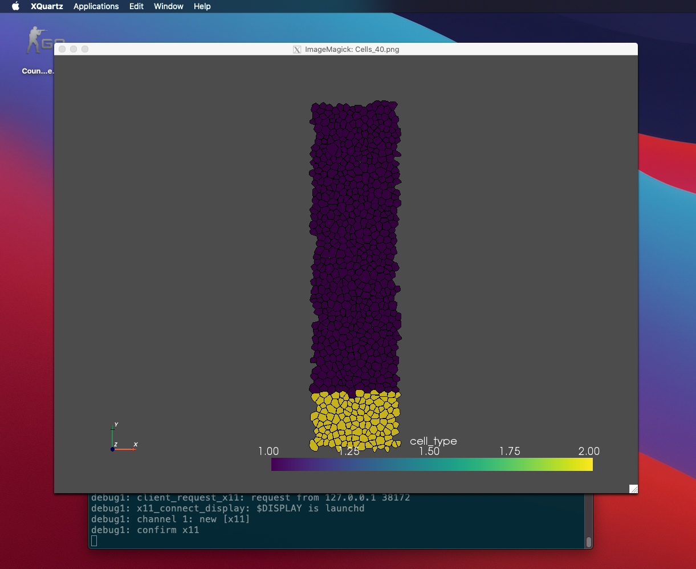Click the X11 icon in ImageMagick title bar
Image resolution: width=696 pixels, height=569 pixels.
click(297, 50)
